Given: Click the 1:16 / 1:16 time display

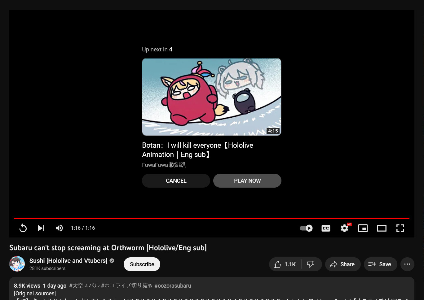Looking at the screenshot, I should pos(83,228).
